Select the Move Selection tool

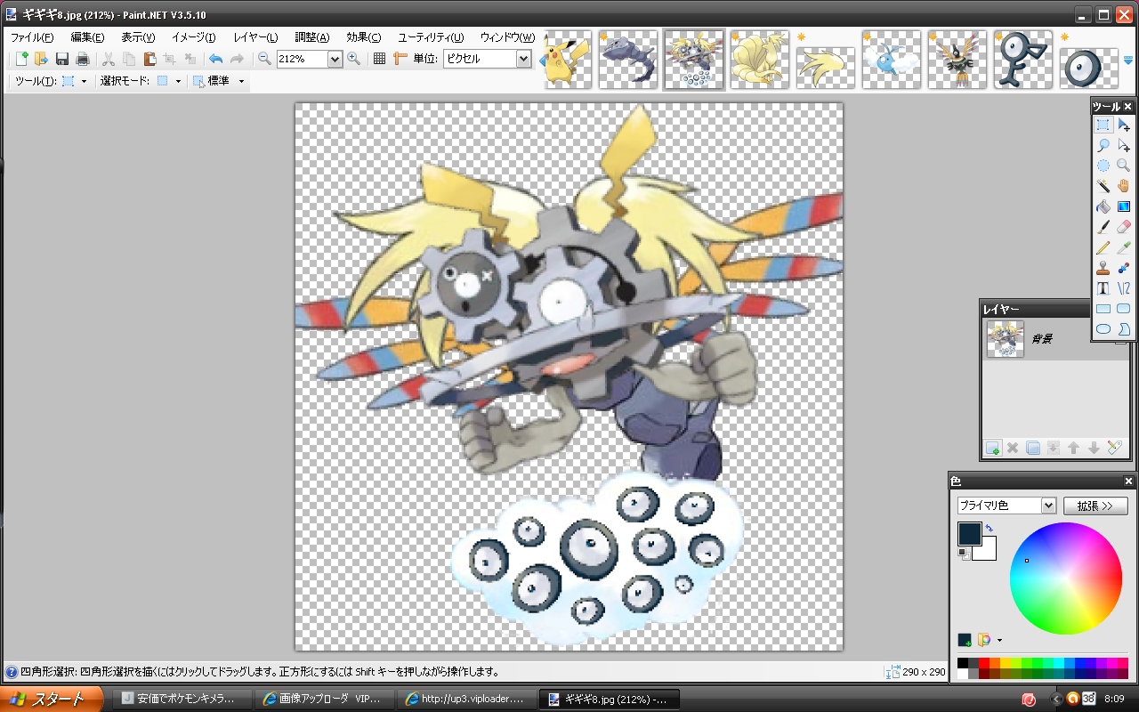tap(1124, 145)
